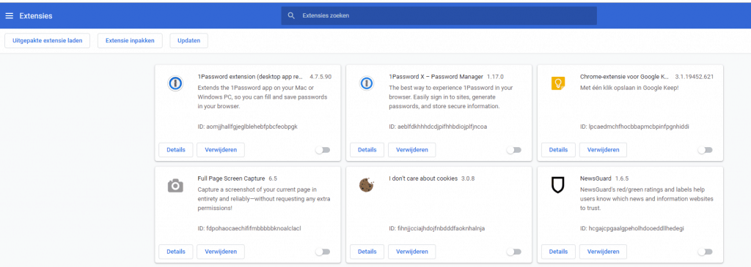The image size is (751, 267).
Task: Click the NewsGuard shield icon
Action: [558, 185]
